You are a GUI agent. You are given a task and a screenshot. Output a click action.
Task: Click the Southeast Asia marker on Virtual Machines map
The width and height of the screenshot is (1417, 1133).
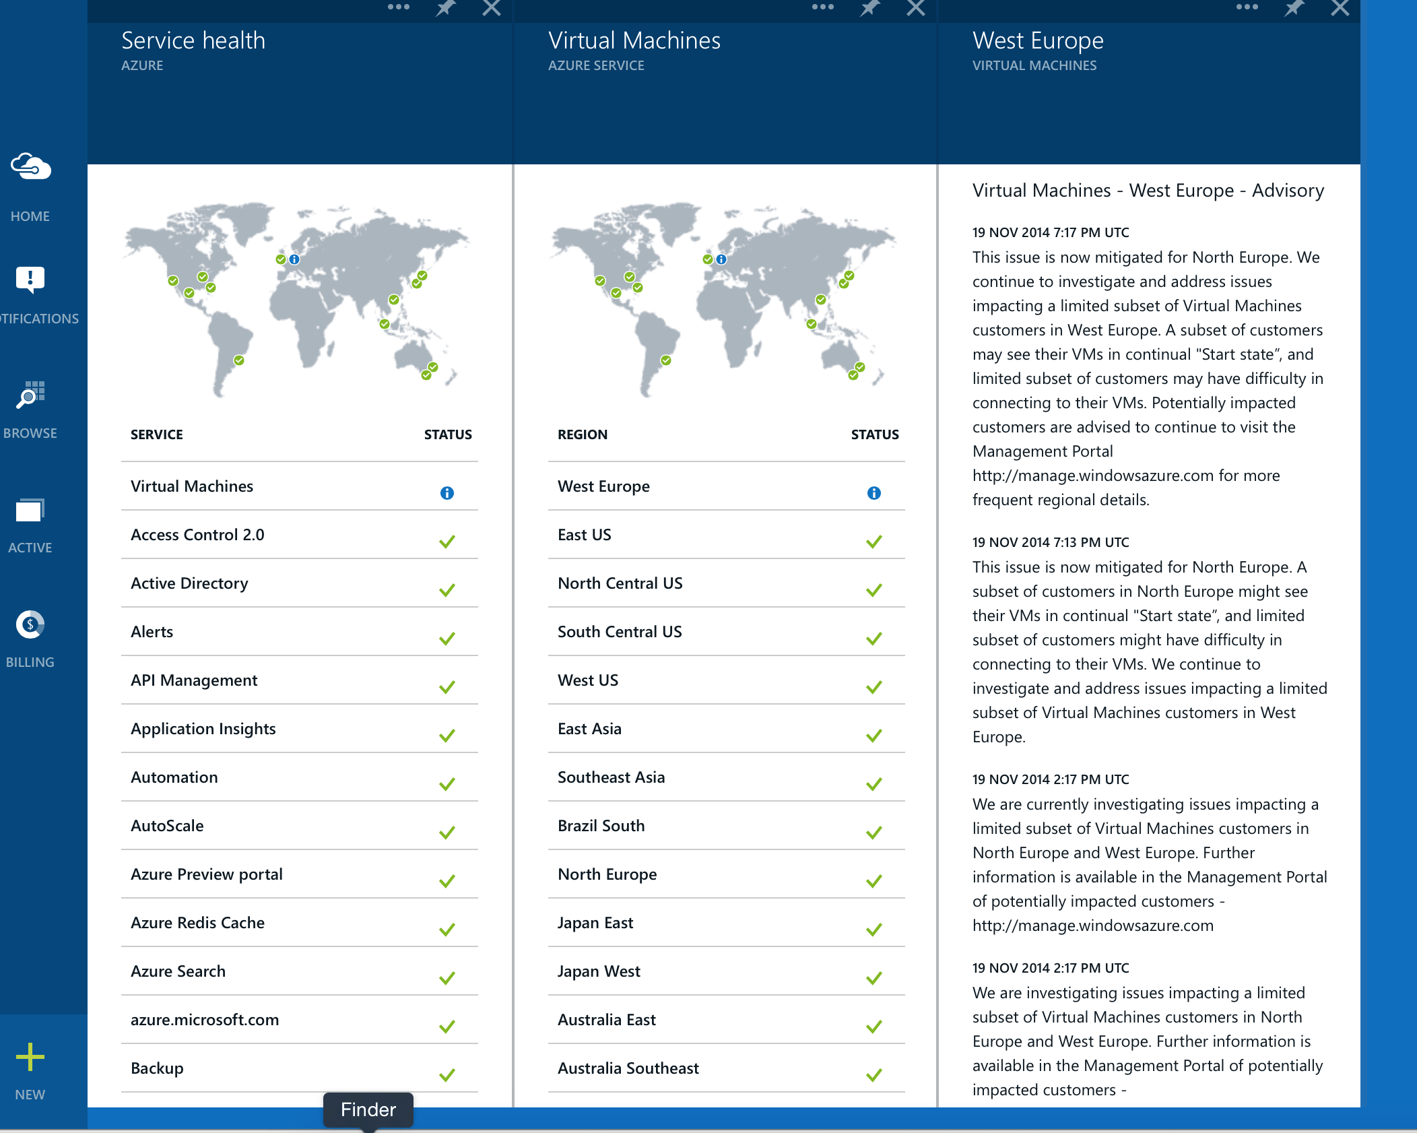812,324
